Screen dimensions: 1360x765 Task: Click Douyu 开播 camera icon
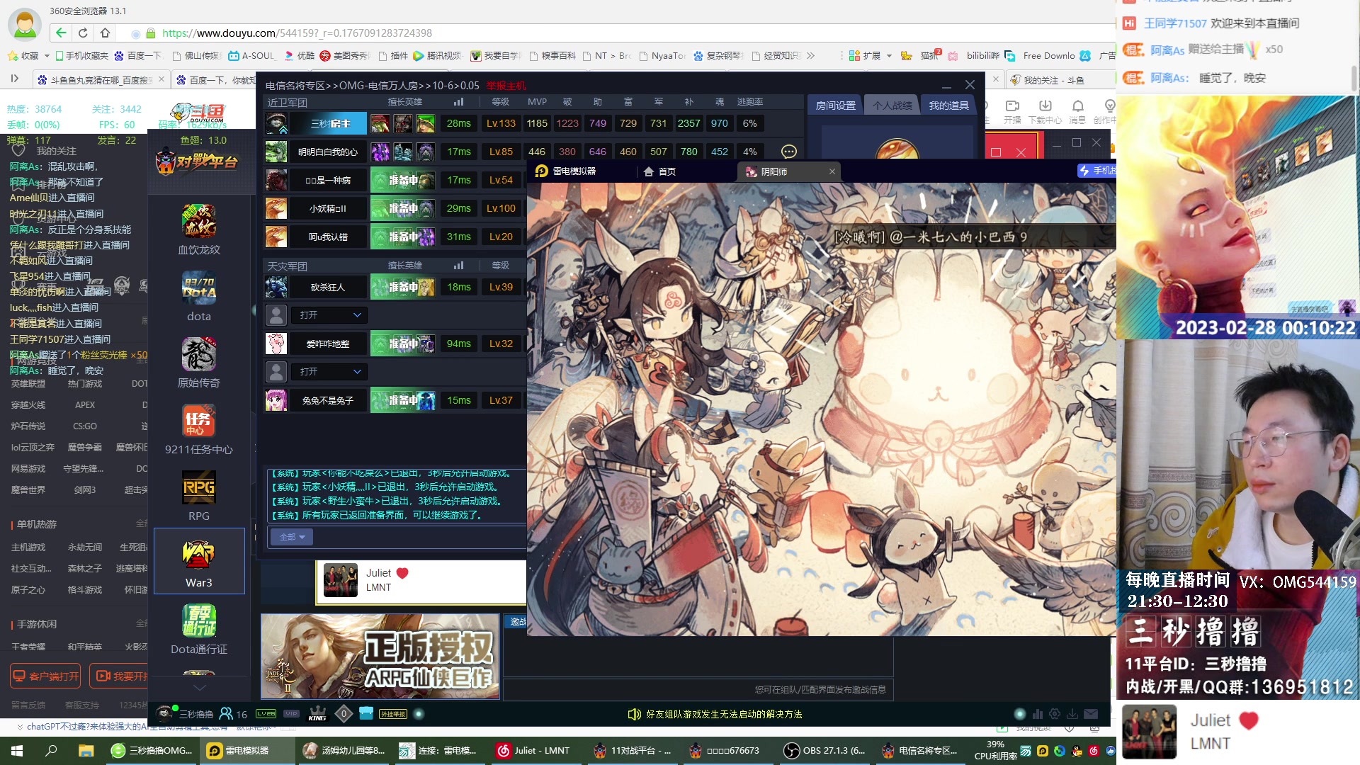click(x=1012, y=111)
